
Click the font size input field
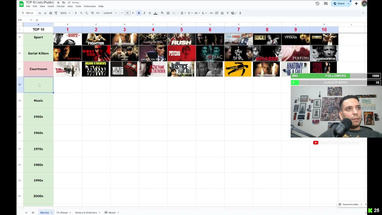click(x=127, y=13)
